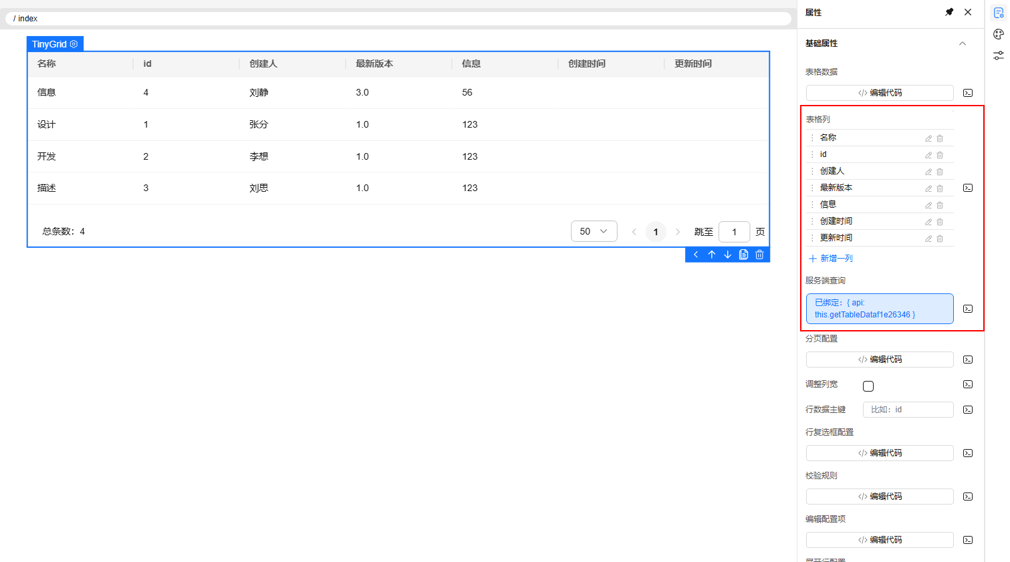1010x562 pixels.
Task: Edit the 创建人 column with pencil icon
Action: [x=928, y=172]
